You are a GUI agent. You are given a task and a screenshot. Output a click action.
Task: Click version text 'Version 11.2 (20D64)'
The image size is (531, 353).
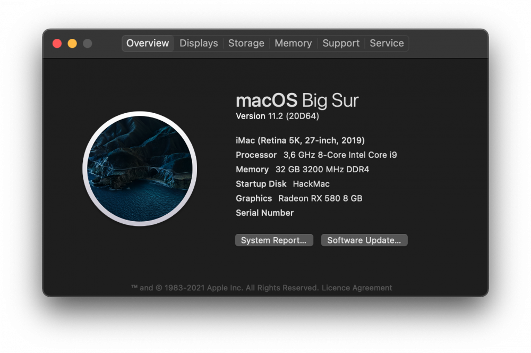click(277, 116)
